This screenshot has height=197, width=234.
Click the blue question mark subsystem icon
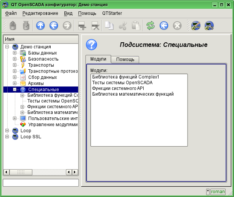coord(91,45)
